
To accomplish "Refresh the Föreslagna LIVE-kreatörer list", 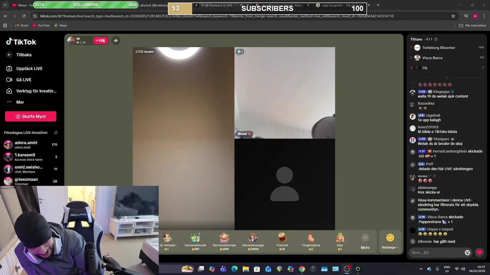I will click(x=56, y=133).
